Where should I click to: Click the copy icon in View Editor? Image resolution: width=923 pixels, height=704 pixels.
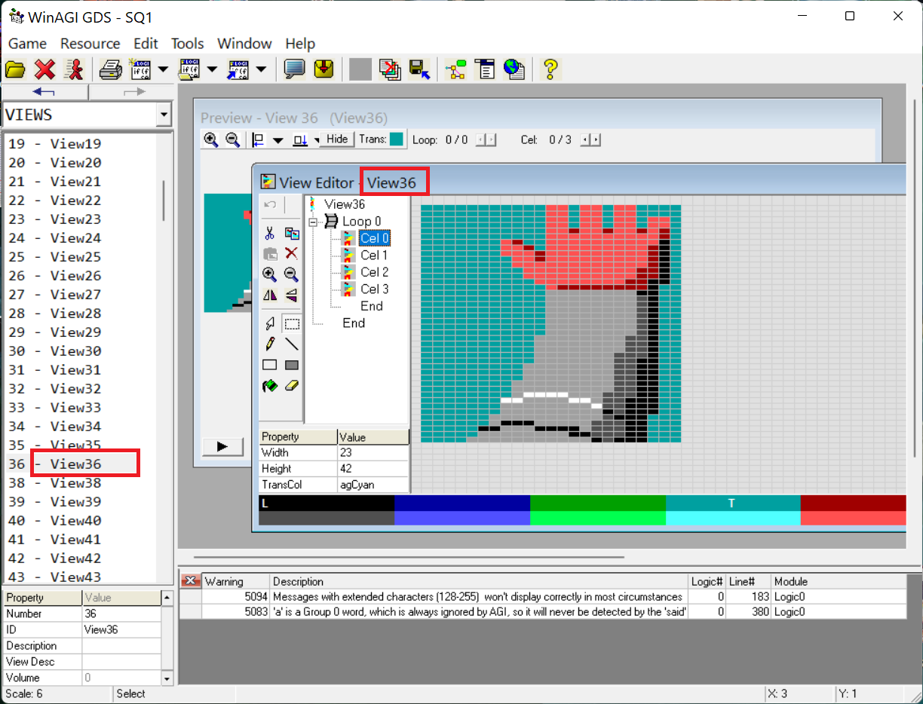click(292, 234)
